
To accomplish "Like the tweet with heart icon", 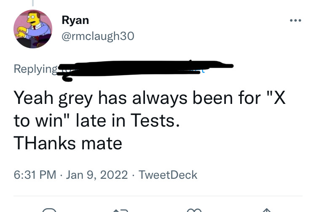I will tap(194, 210).
